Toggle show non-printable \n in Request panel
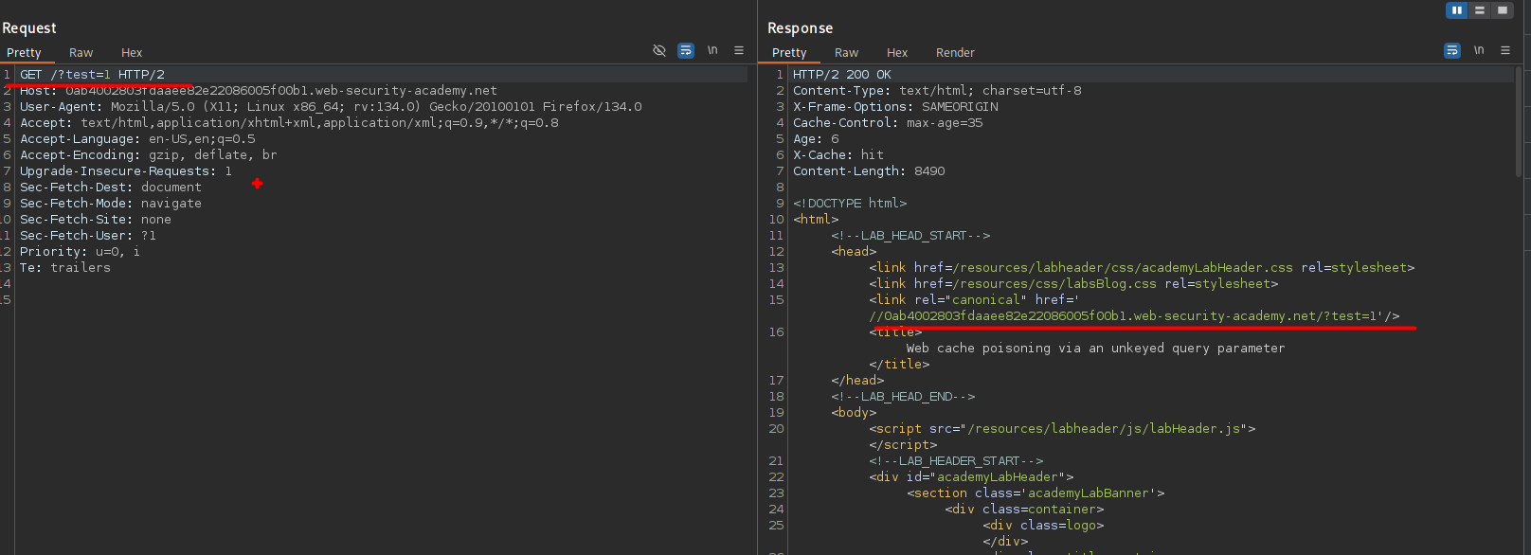The image size is (1531, 555). point(712,50)
